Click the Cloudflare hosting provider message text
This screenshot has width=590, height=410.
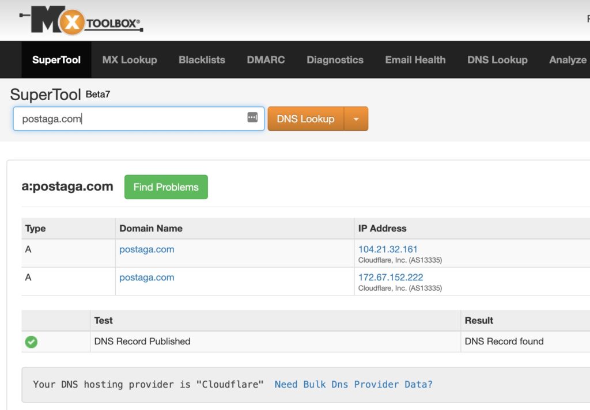[148, 385]
